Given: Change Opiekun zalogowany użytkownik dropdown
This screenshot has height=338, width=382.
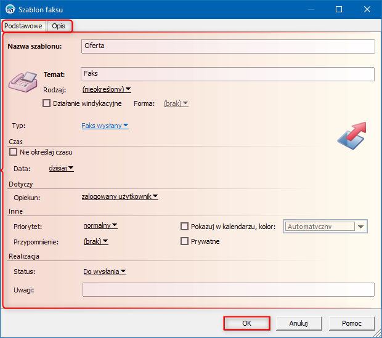Looking at the screenshot, I should pos(120,196).
